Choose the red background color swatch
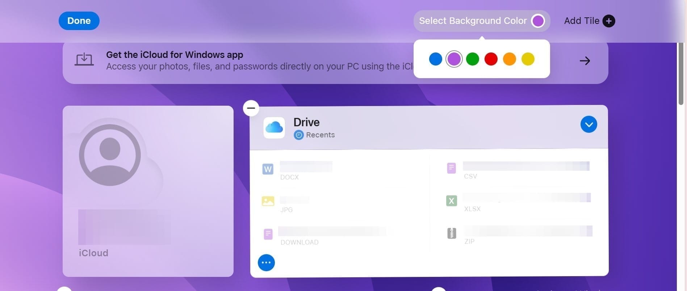 (x=491, y=59)
